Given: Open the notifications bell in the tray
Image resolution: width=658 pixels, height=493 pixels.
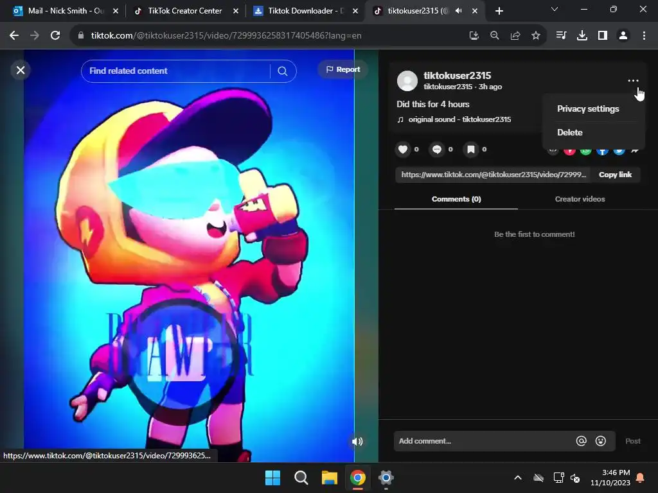Looking at the screenshot, I should [x=641, y=478].
